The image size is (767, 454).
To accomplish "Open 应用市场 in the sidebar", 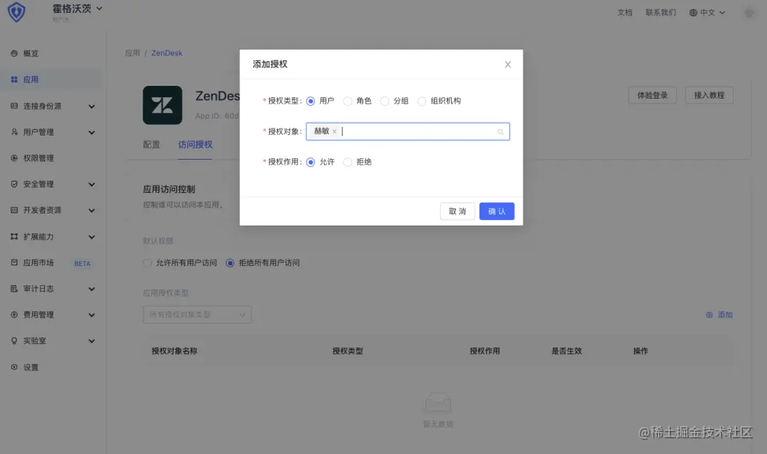I will click(38, 262).
